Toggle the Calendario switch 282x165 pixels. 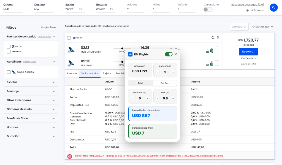[208, 9]
